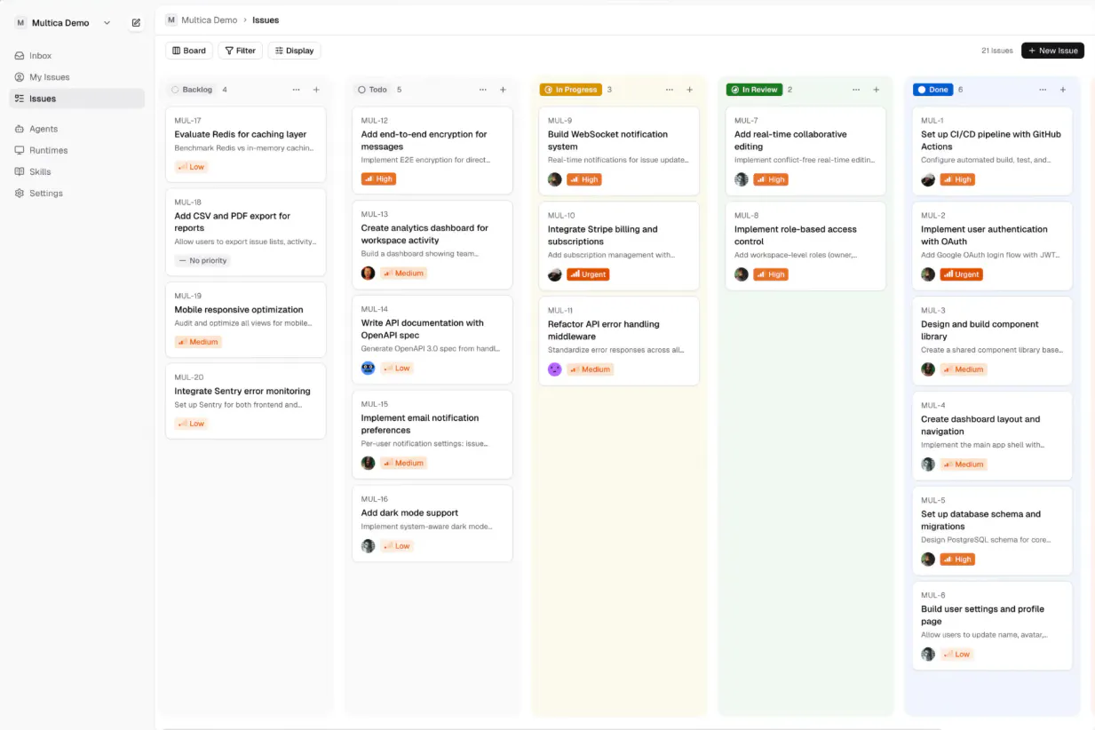Click the compose new issue pencil icon

[136, 23]
